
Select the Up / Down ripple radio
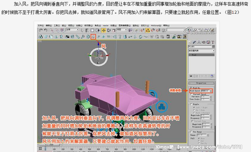[x=194, y=110]
